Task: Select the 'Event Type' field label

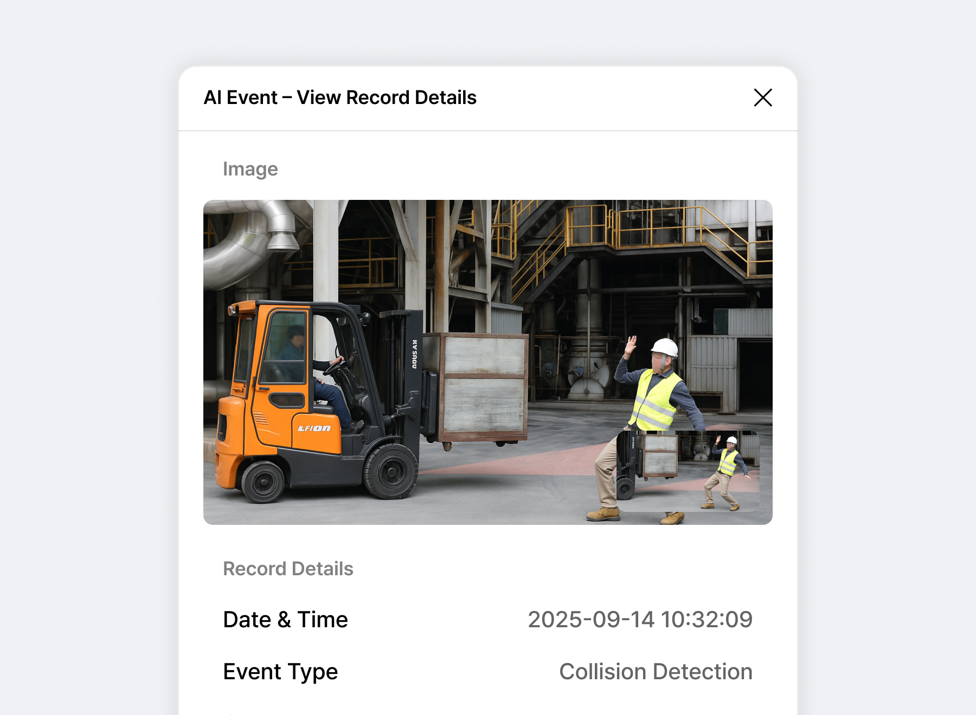Action: (x=280, y=672)
